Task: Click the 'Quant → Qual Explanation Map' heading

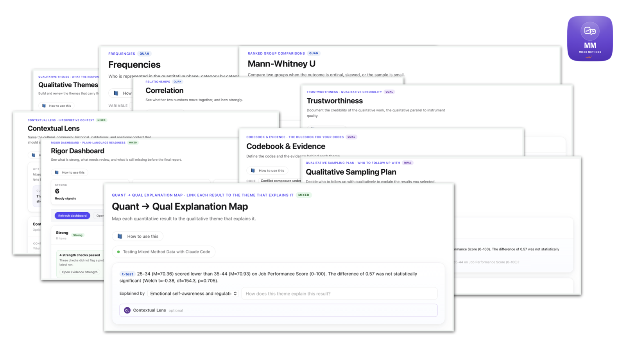Action: tap(180, 206)
